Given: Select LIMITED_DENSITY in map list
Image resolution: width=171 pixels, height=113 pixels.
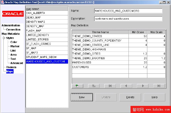Looking at the screenshot, I should coord(47,35).
